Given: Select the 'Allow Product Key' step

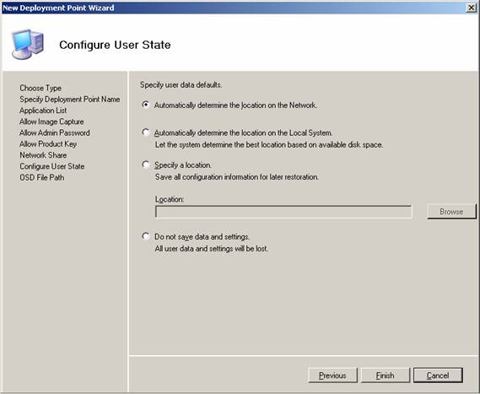Looking at the screenshot, I should [x=48, y=144].
